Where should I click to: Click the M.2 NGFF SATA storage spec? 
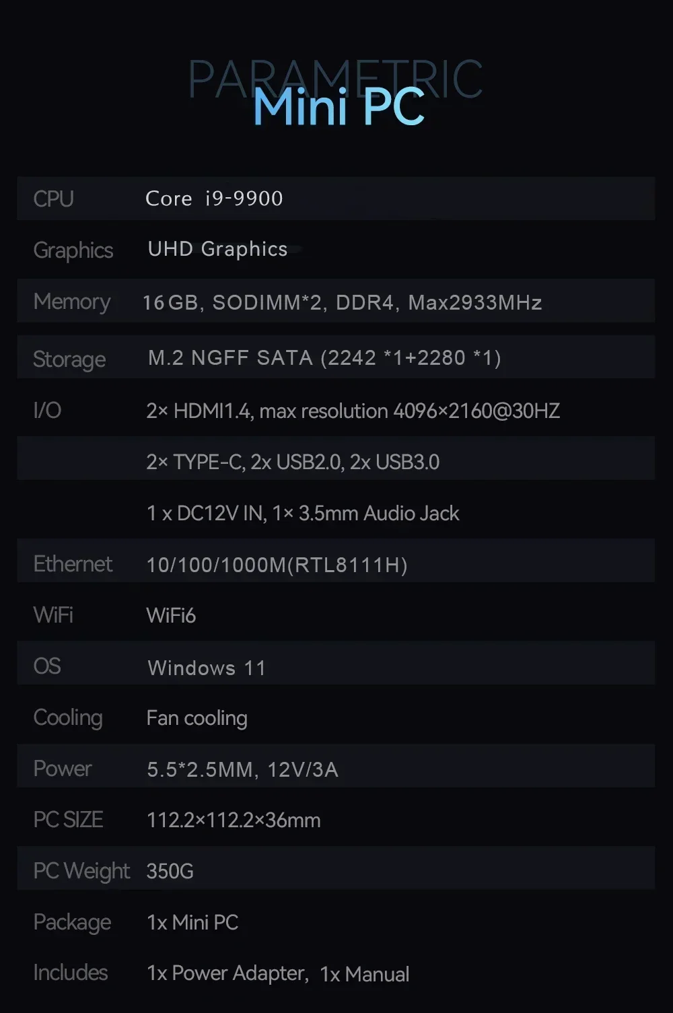coord(324,357)
